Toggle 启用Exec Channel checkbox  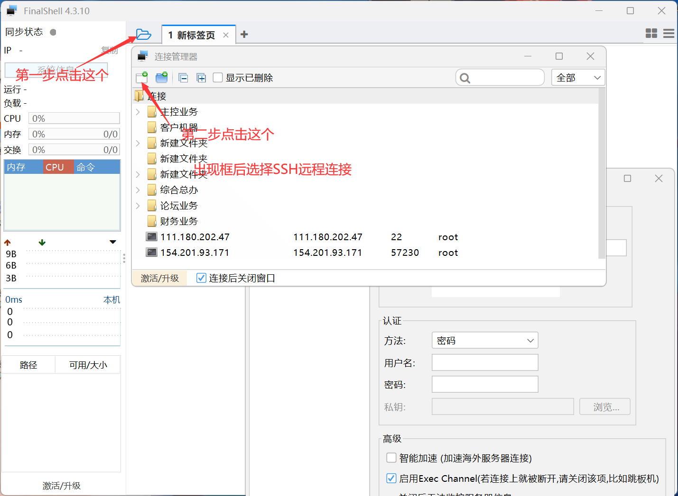pyautogui.click(x=391, y=478)
